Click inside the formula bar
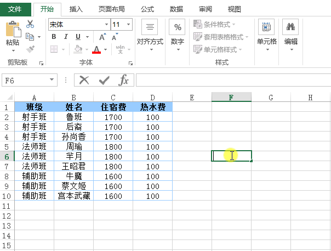The height and width of the screenshot is (251, 331). point(233,80)
